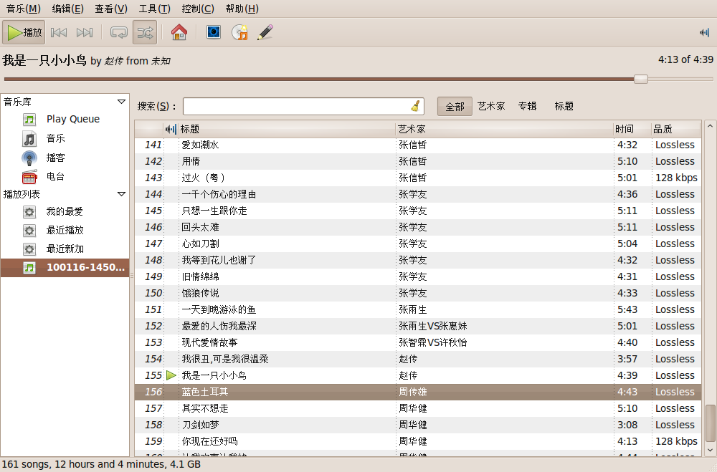Select the song 刀剑如梦

(418, 425)
